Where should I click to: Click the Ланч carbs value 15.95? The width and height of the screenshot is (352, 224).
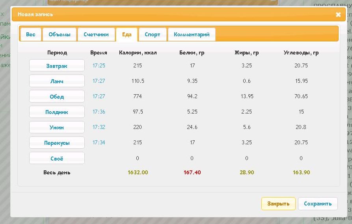(301, 81)
